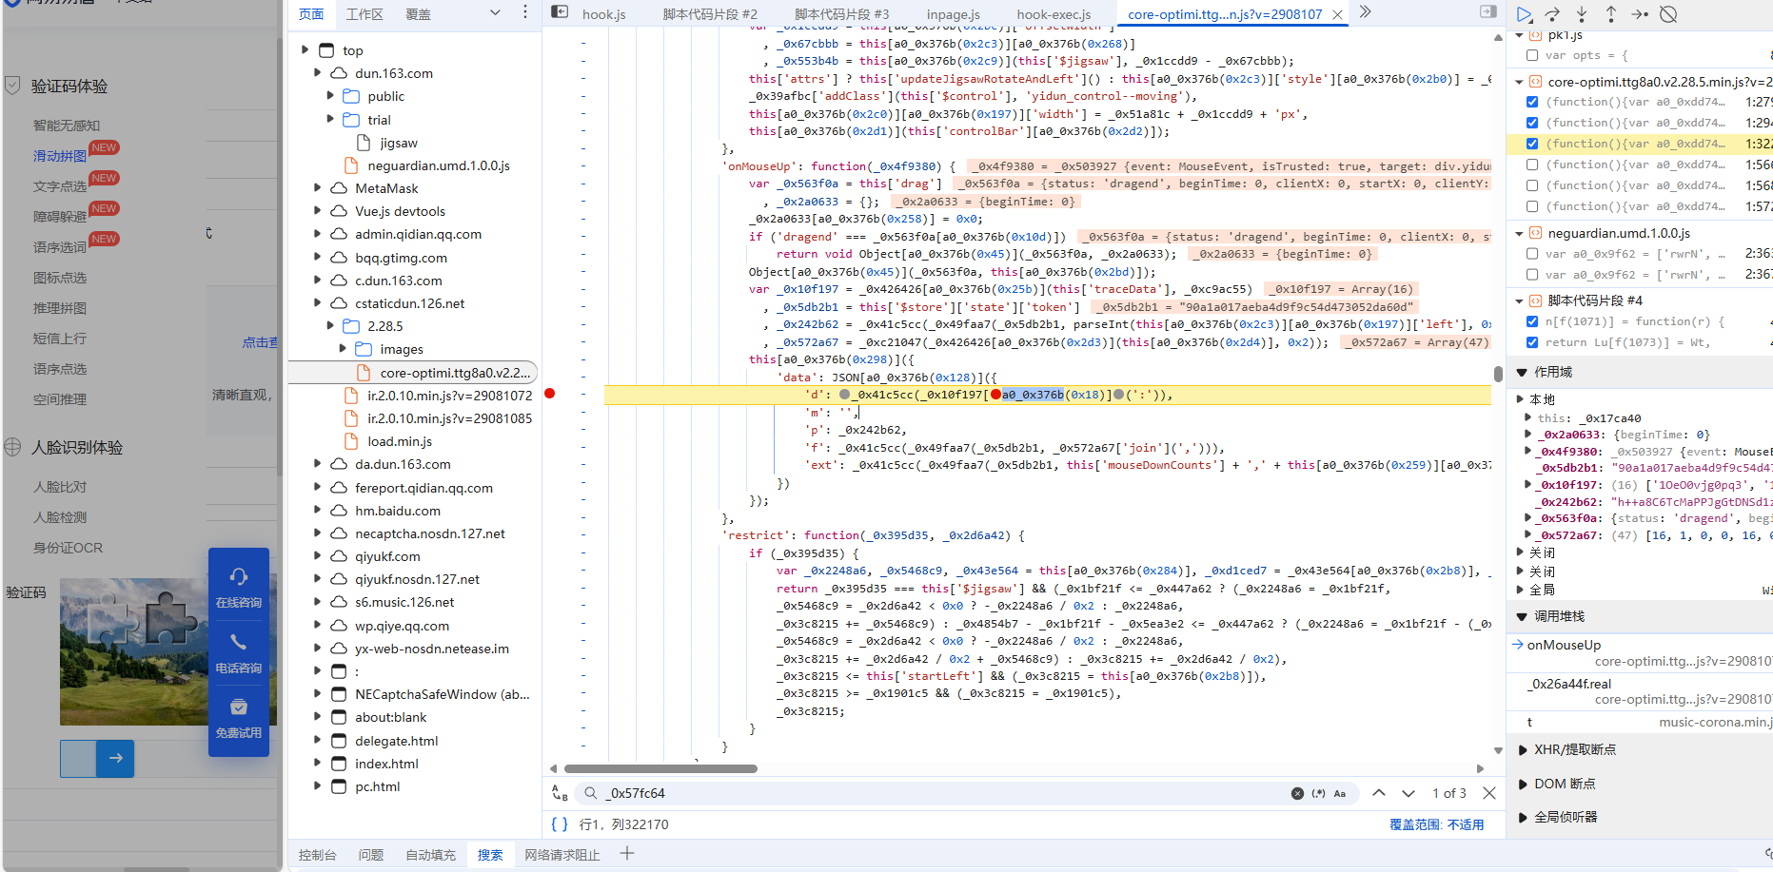Go to next search result arrow
The height and width of the screenshot is (872, 1773).
pos(1409,793)
